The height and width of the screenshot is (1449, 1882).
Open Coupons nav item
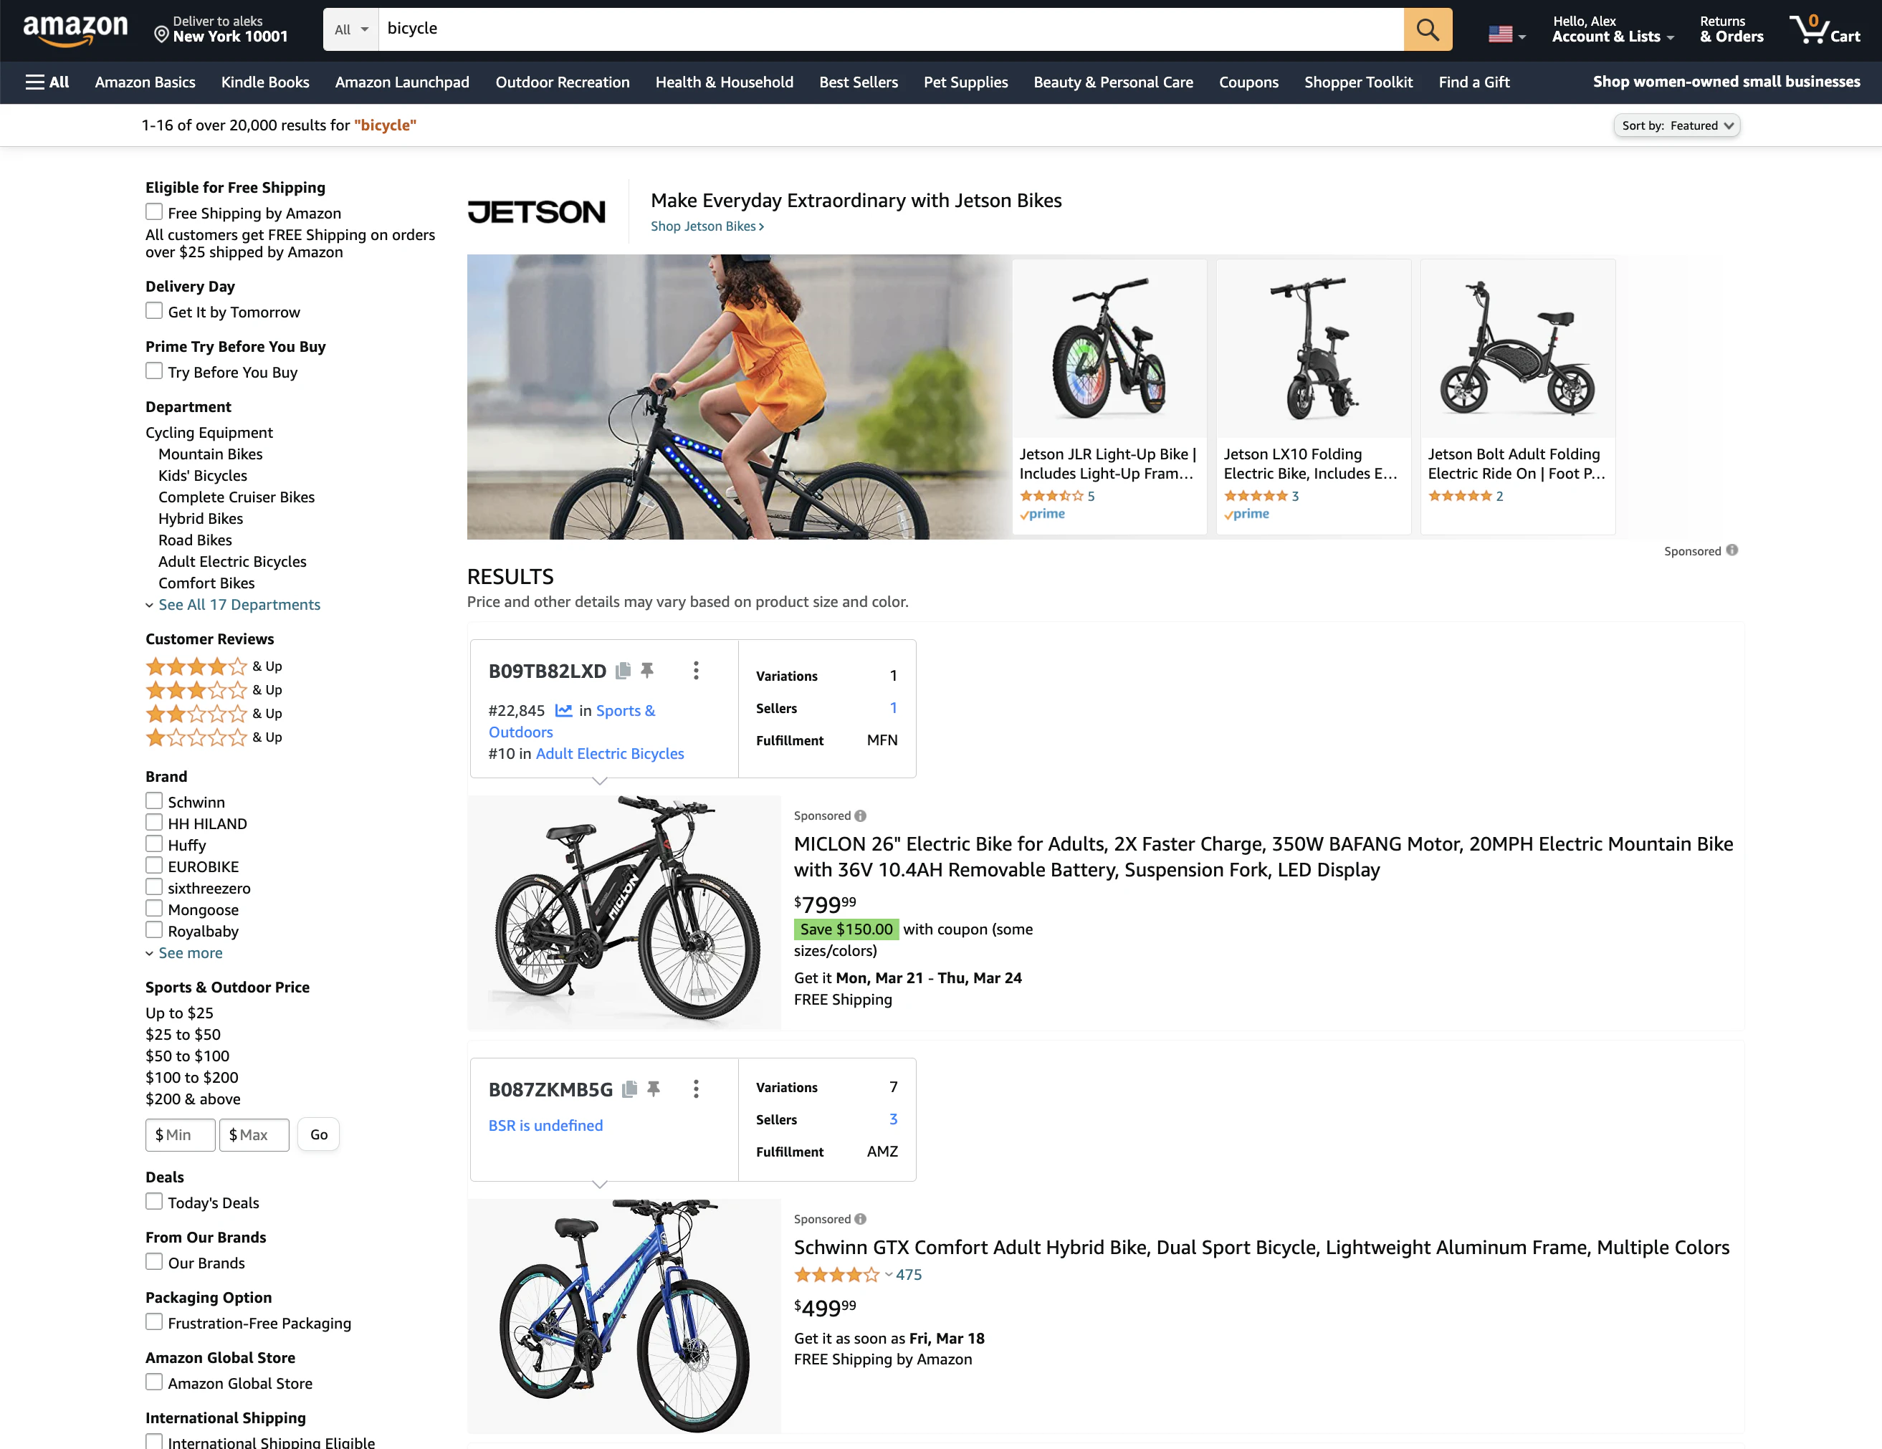pos(1248,82)
